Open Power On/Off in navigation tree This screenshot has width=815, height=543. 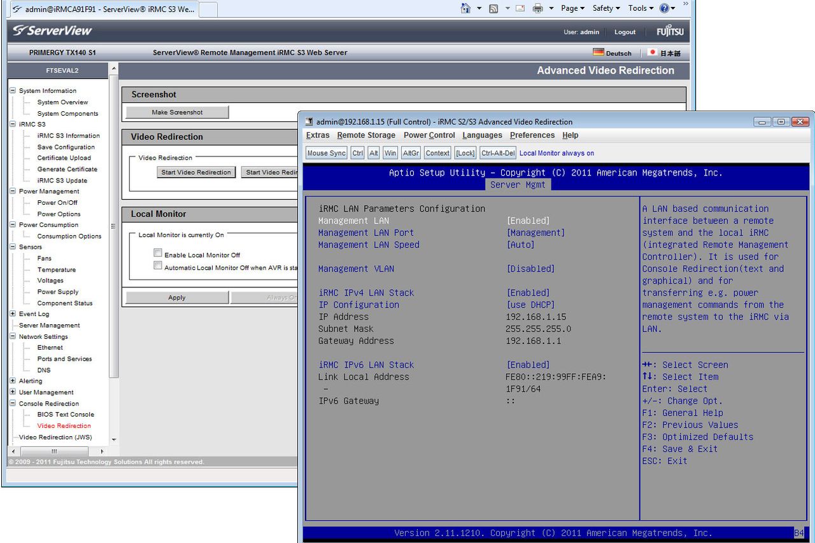[x=57, y=203]
